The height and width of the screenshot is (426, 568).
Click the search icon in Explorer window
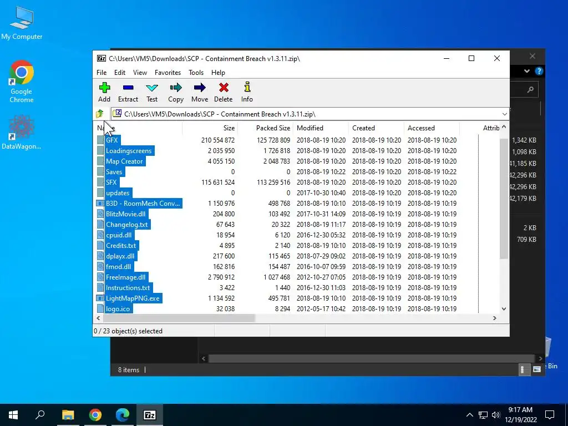(530, 89)
